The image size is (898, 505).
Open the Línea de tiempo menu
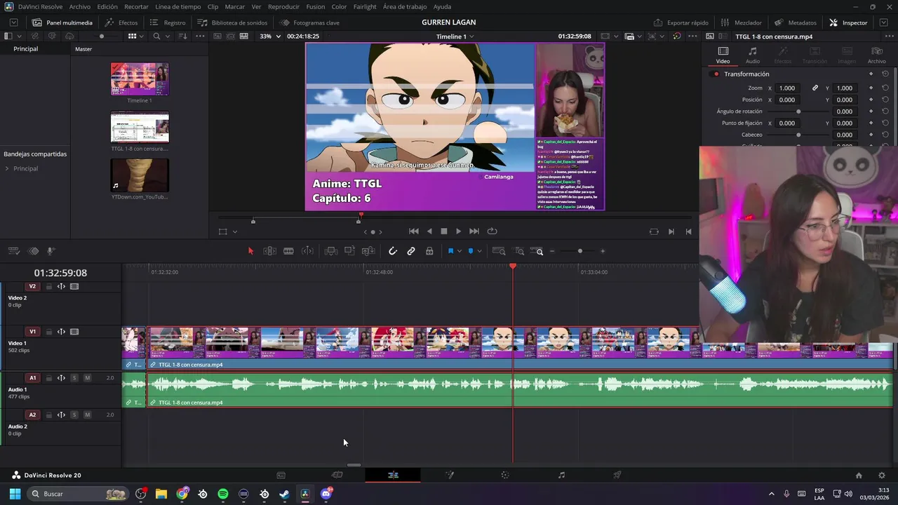(x=177, y=6)
